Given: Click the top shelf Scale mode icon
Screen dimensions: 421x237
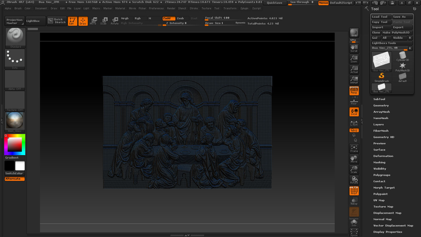Looking at the screenshot, I should click(x=103, y=21).
